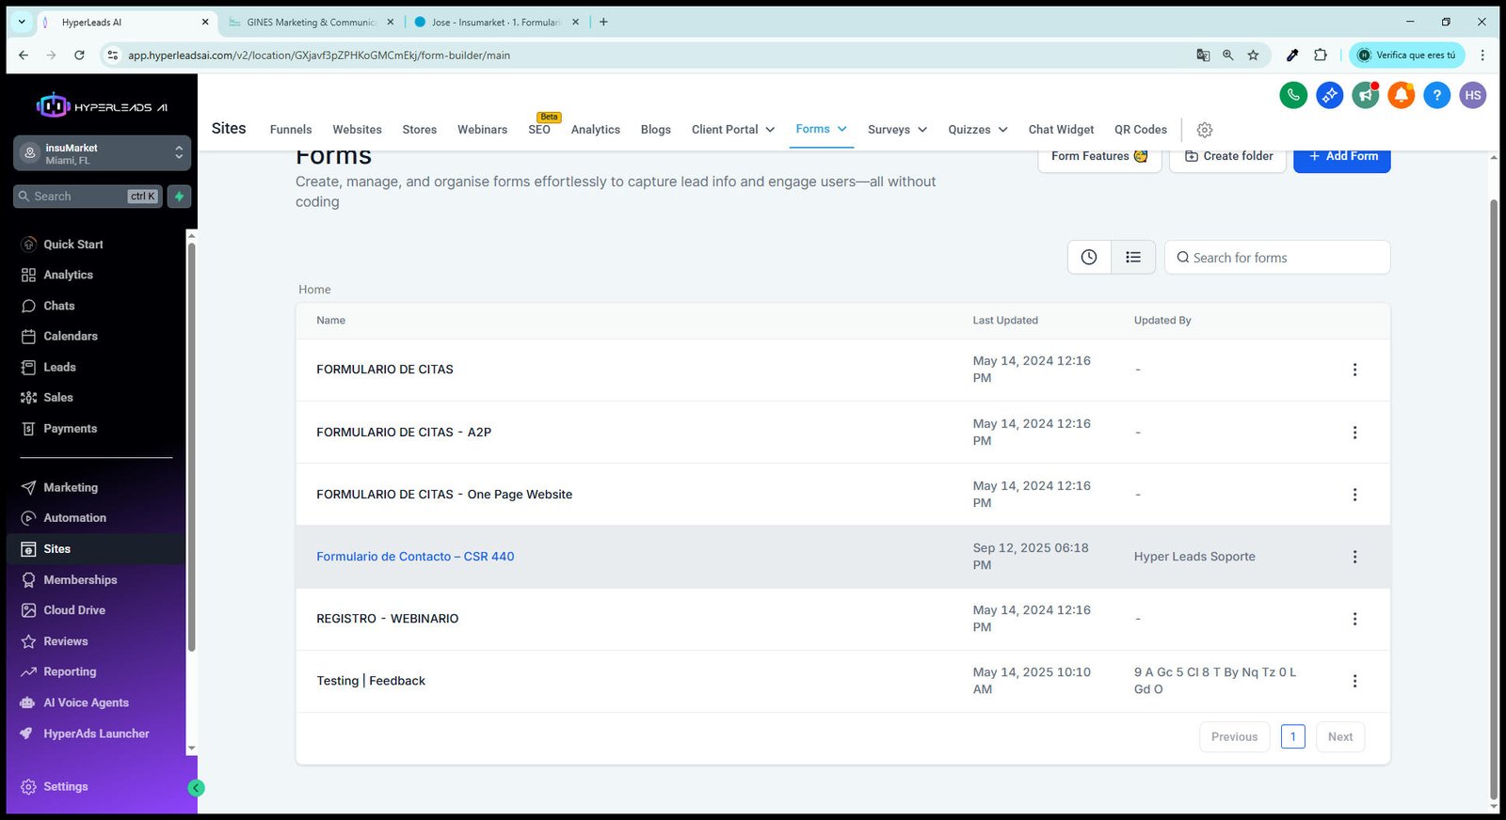Screen dimensions: 1506x820
Task: Expand the insuMarket location switcher
Action: (102, 153)
